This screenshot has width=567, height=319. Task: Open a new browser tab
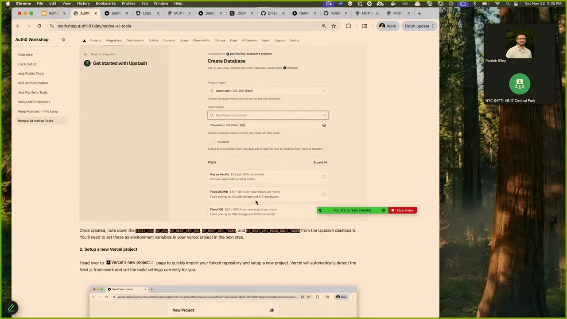point(419,13)
